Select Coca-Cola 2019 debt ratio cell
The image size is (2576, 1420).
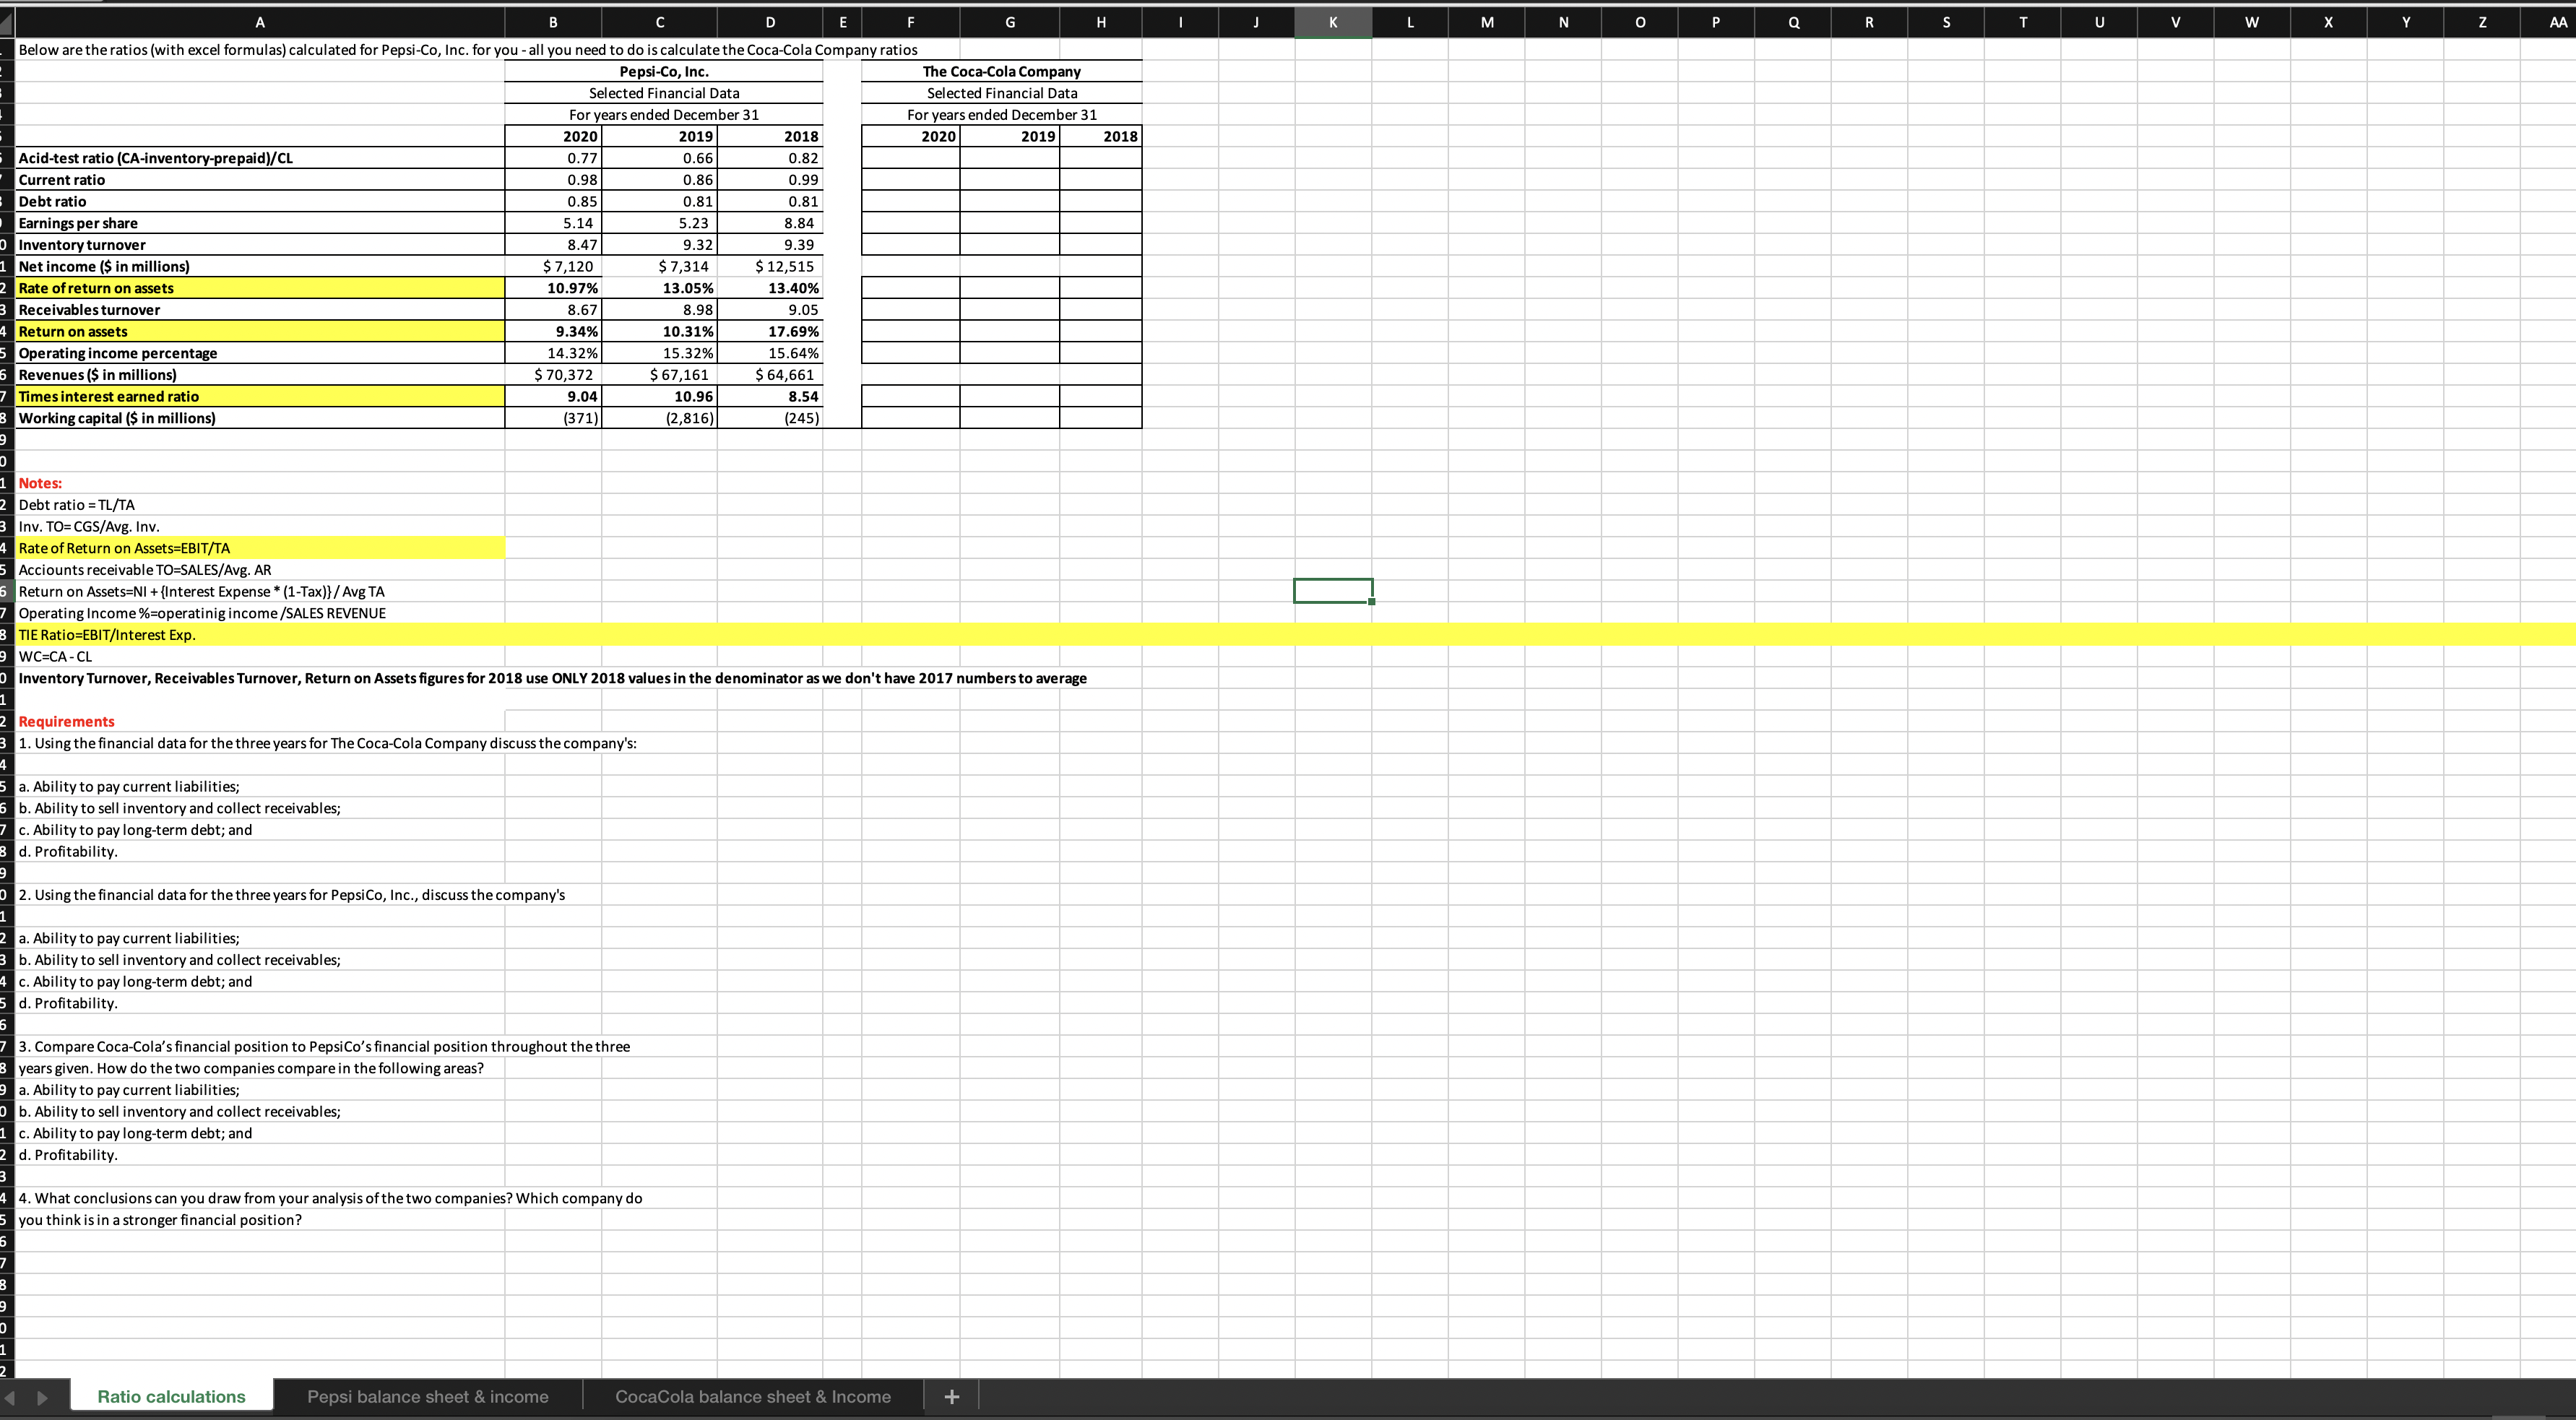1009,202
